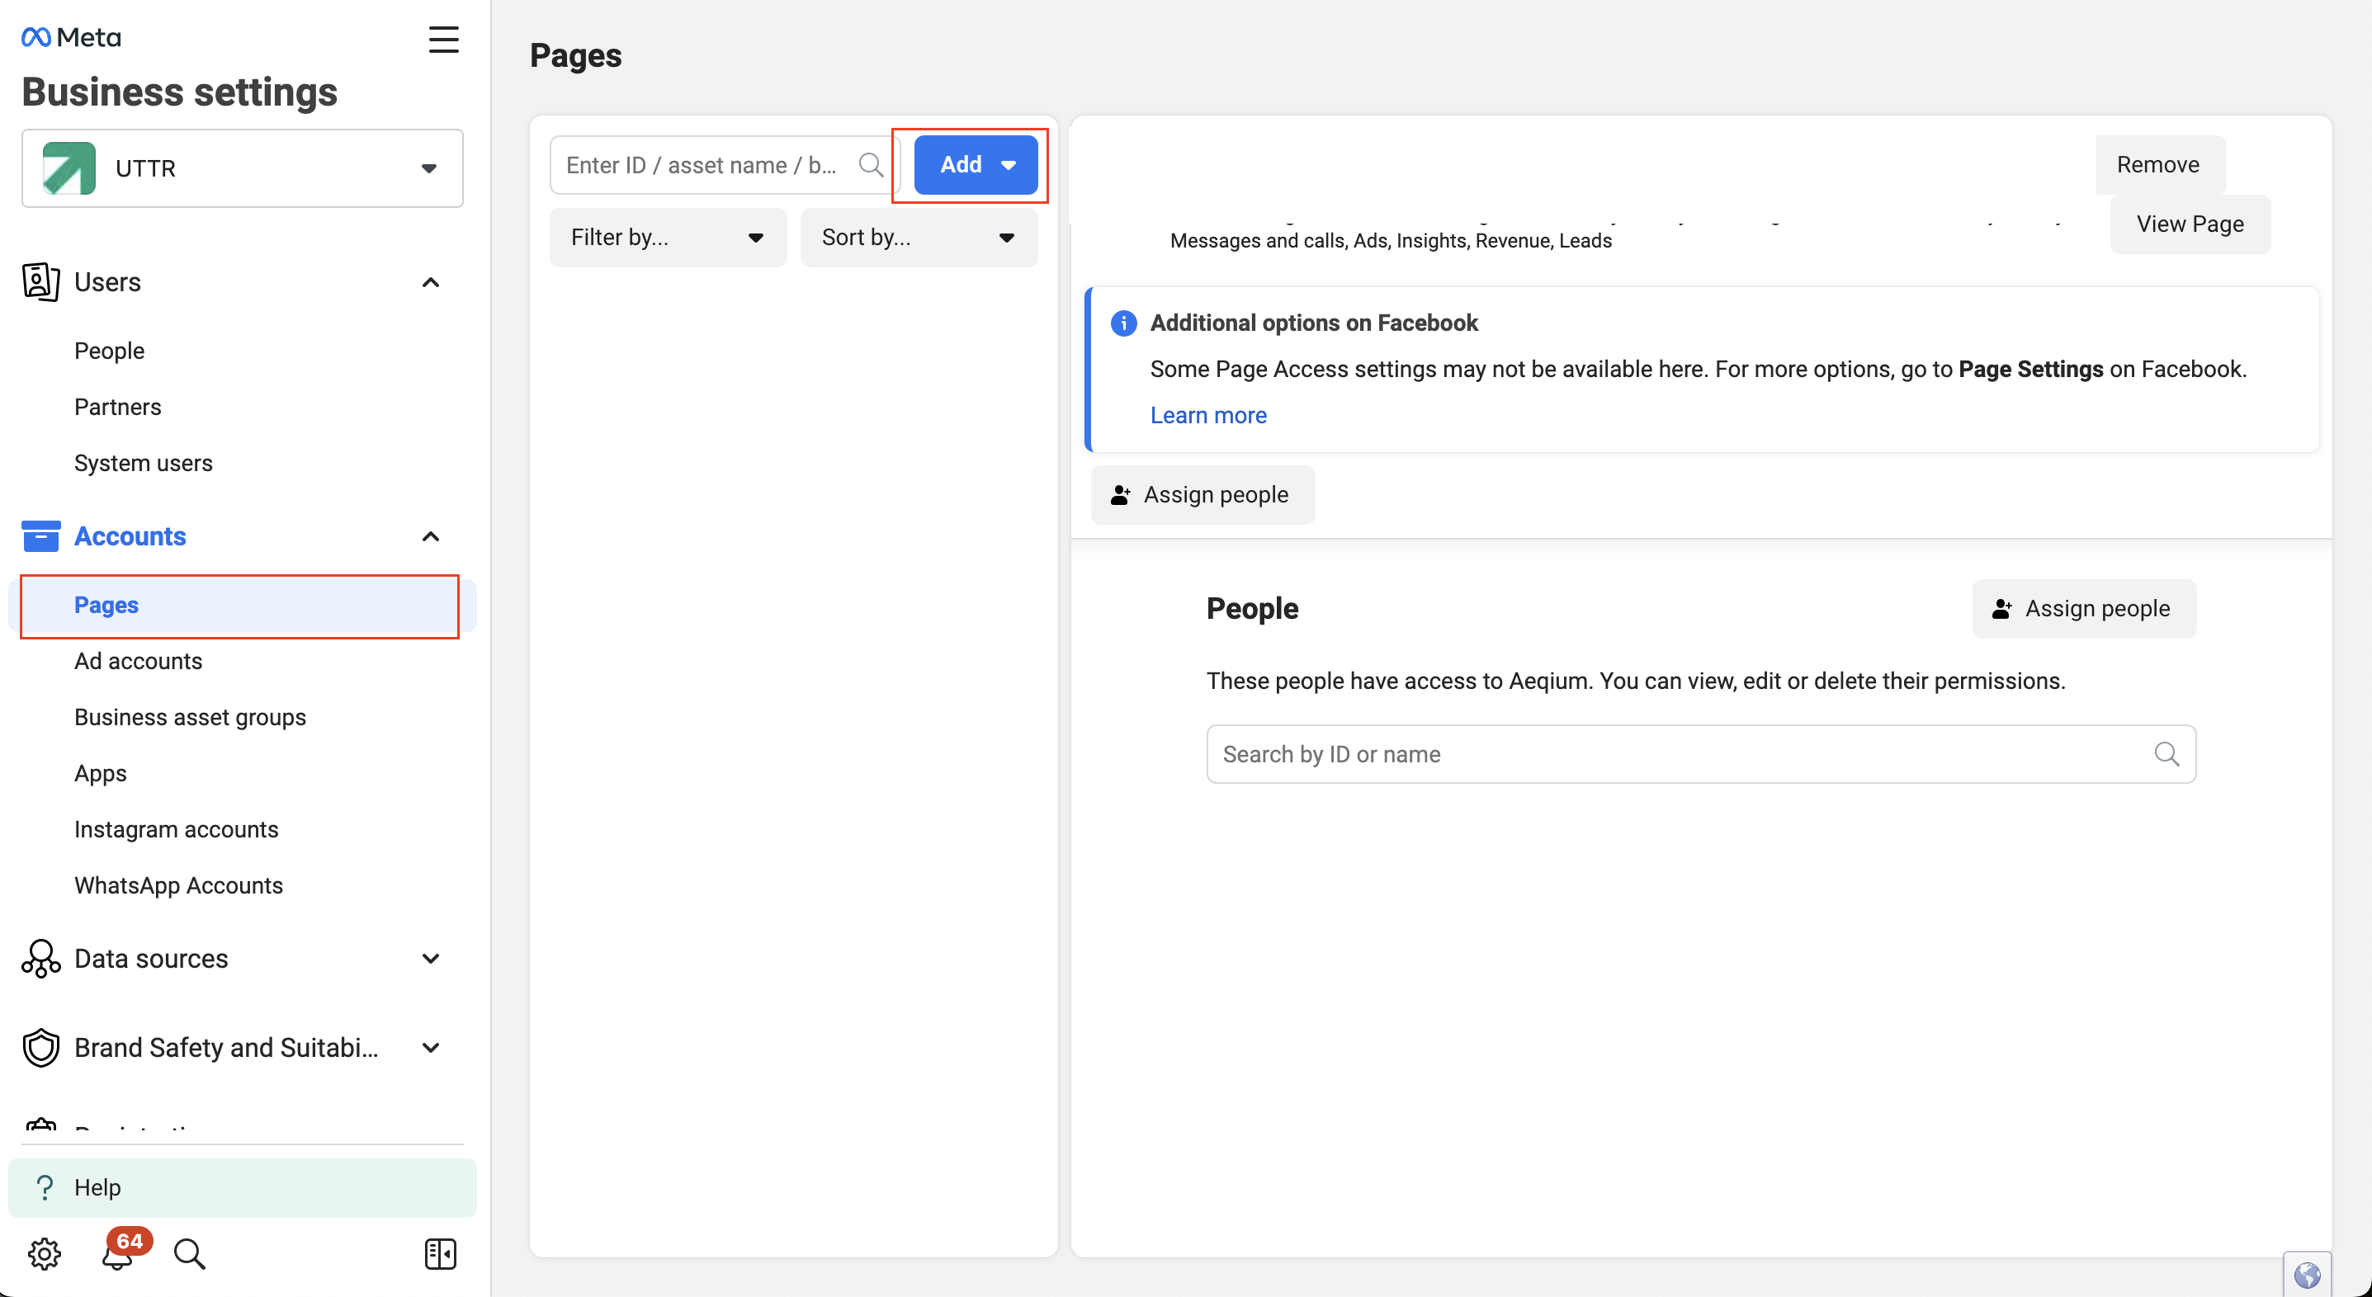This screenshot has width=2372, height=1297.
Task: Click the Meta logo
Action: tap(71, 37)
